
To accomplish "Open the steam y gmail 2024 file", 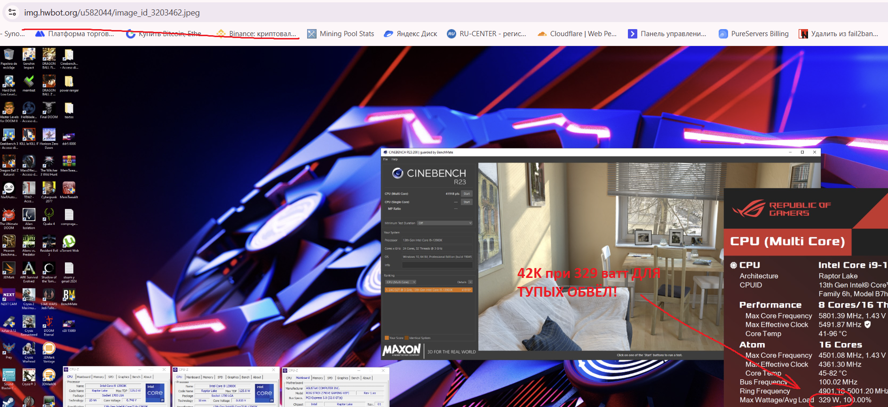I will (x=69, y=273).
